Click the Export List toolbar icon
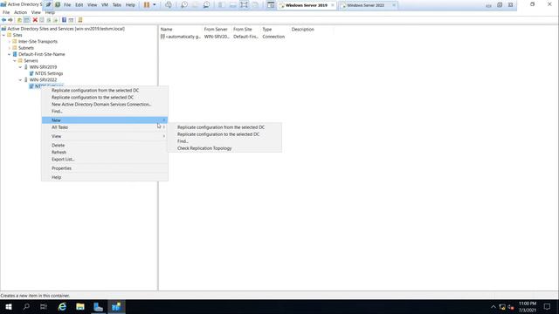This screenshot has height=314, width=559. pyautogui.click(x=56, y=20)
